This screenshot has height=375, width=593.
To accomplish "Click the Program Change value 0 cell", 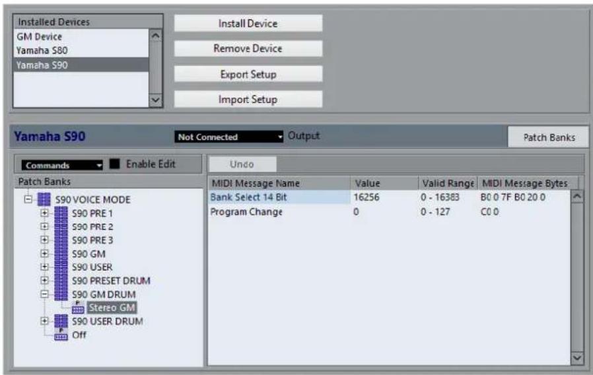I will click(356, 212).
